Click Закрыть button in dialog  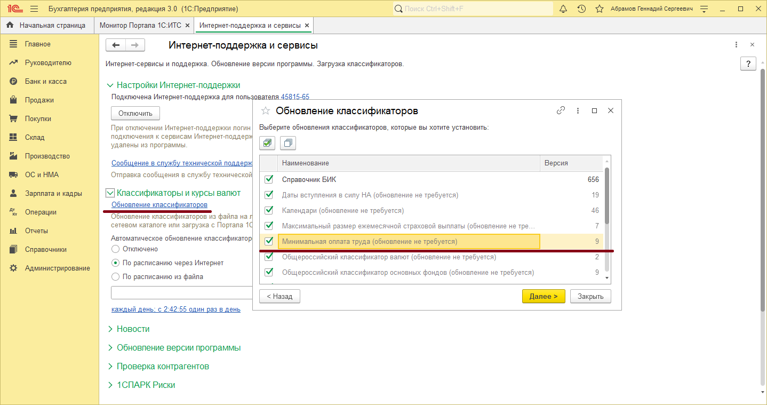pos(590,296)
